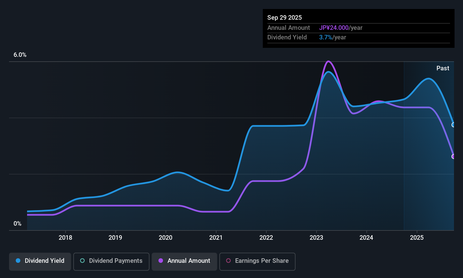Click the 2025 axis label
This screenshot has width=463, height=278.
coord(417,237)
